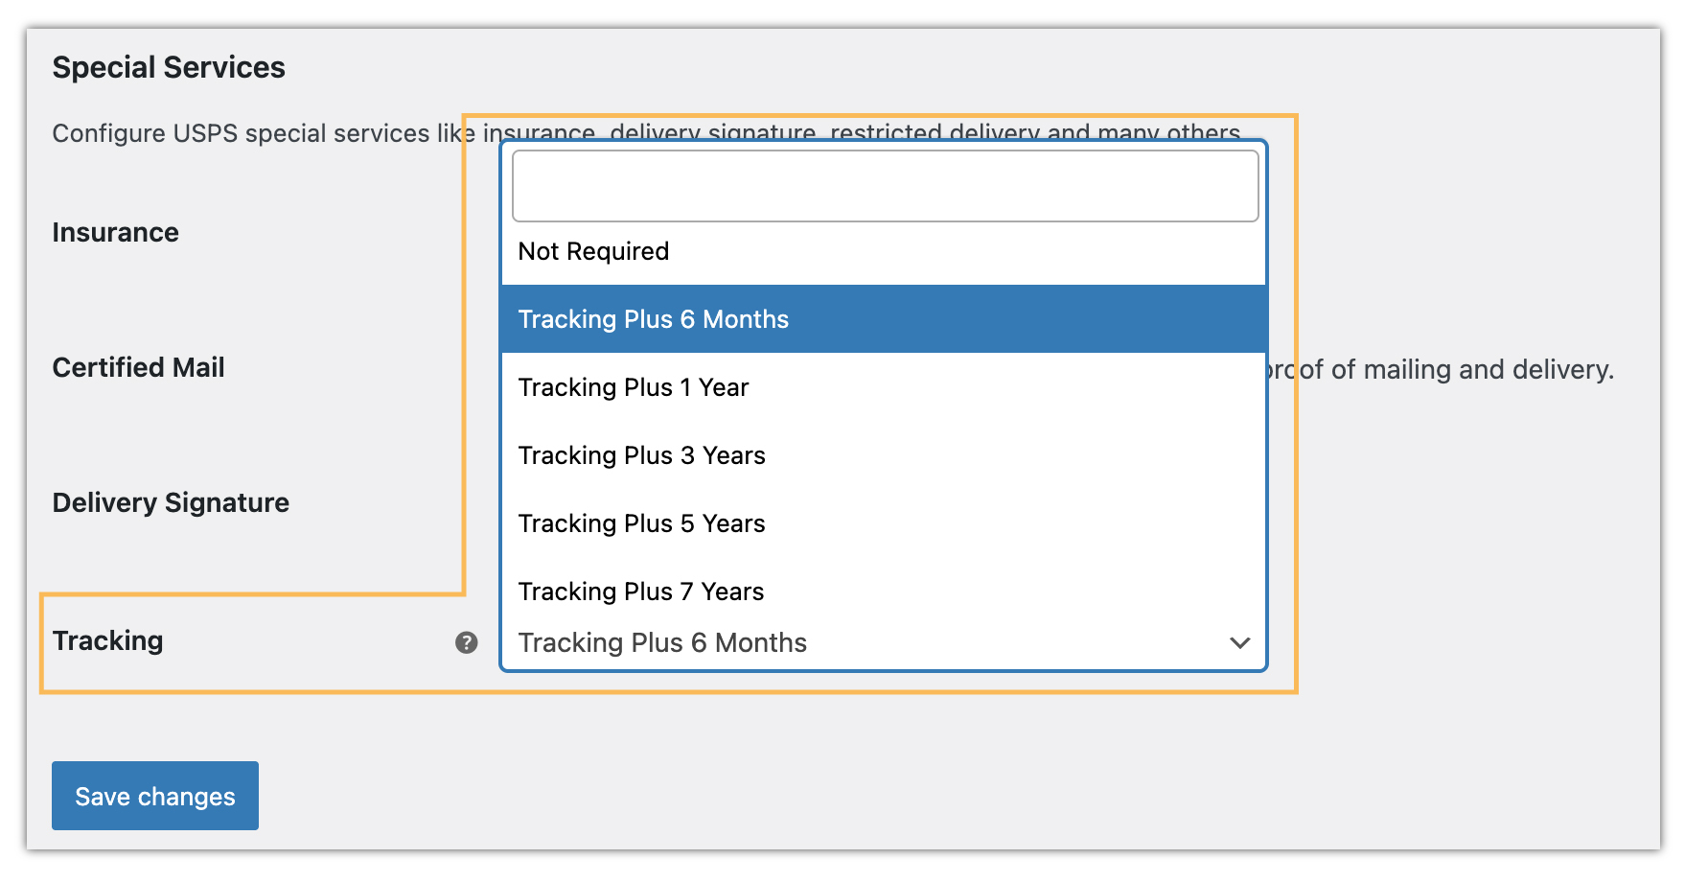Click the Save changes button

click(154, 795)
